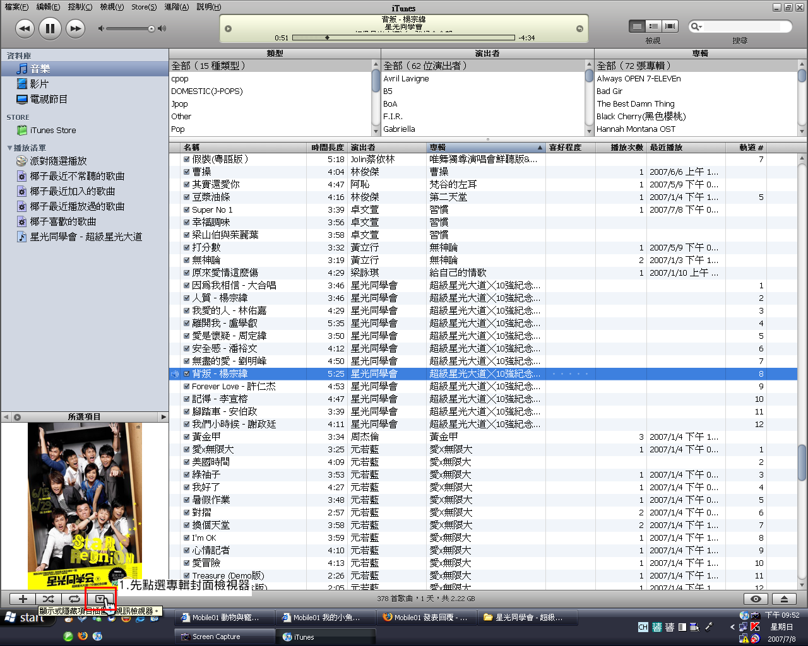The height and width of the screenshot is (646, 808).
Task: Open the 編輯 menu
Action: [x=48, y=7]
